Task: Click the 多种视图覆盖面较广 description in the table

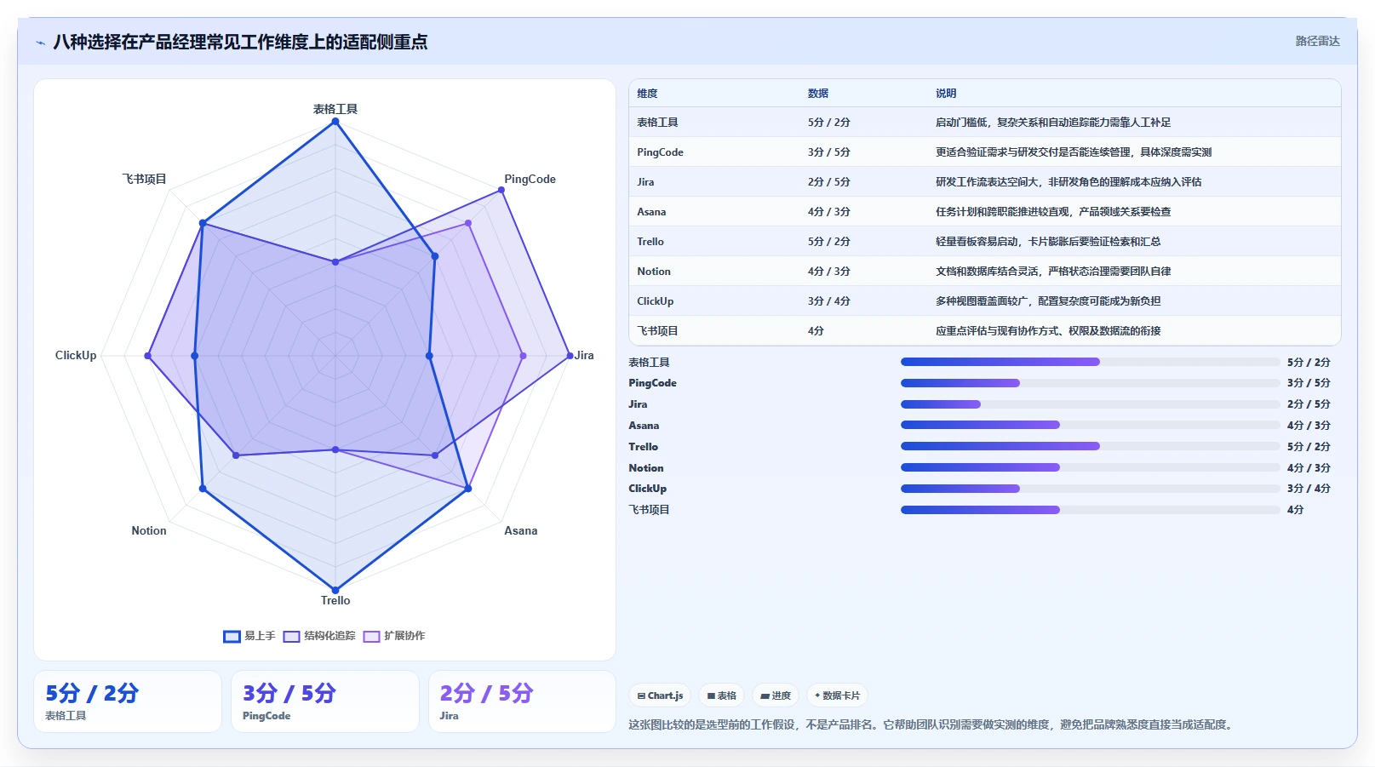Action: 1047,301
